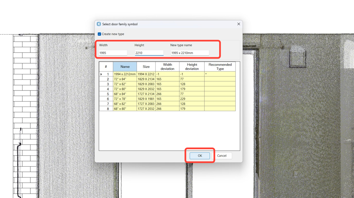Select the 68" x 82" name cell
The image size is (354, 198).
(125, 104)
